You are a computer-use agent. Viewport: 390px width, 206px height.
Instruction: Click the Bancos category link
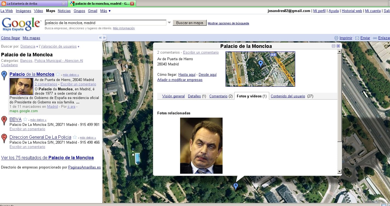click(26, 61)
